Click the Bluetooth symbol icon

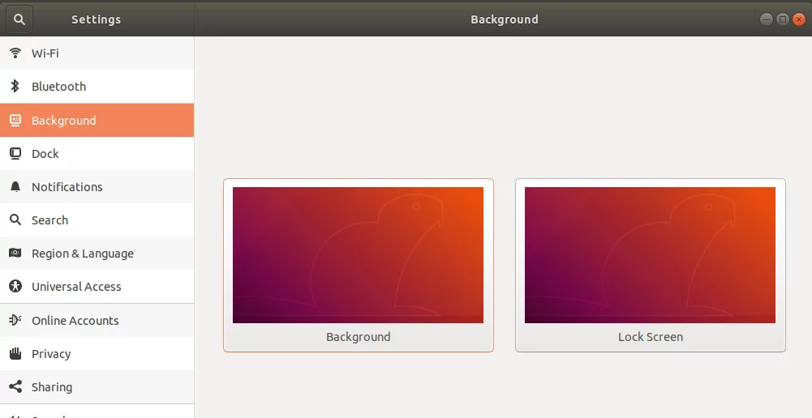[15, 86]
